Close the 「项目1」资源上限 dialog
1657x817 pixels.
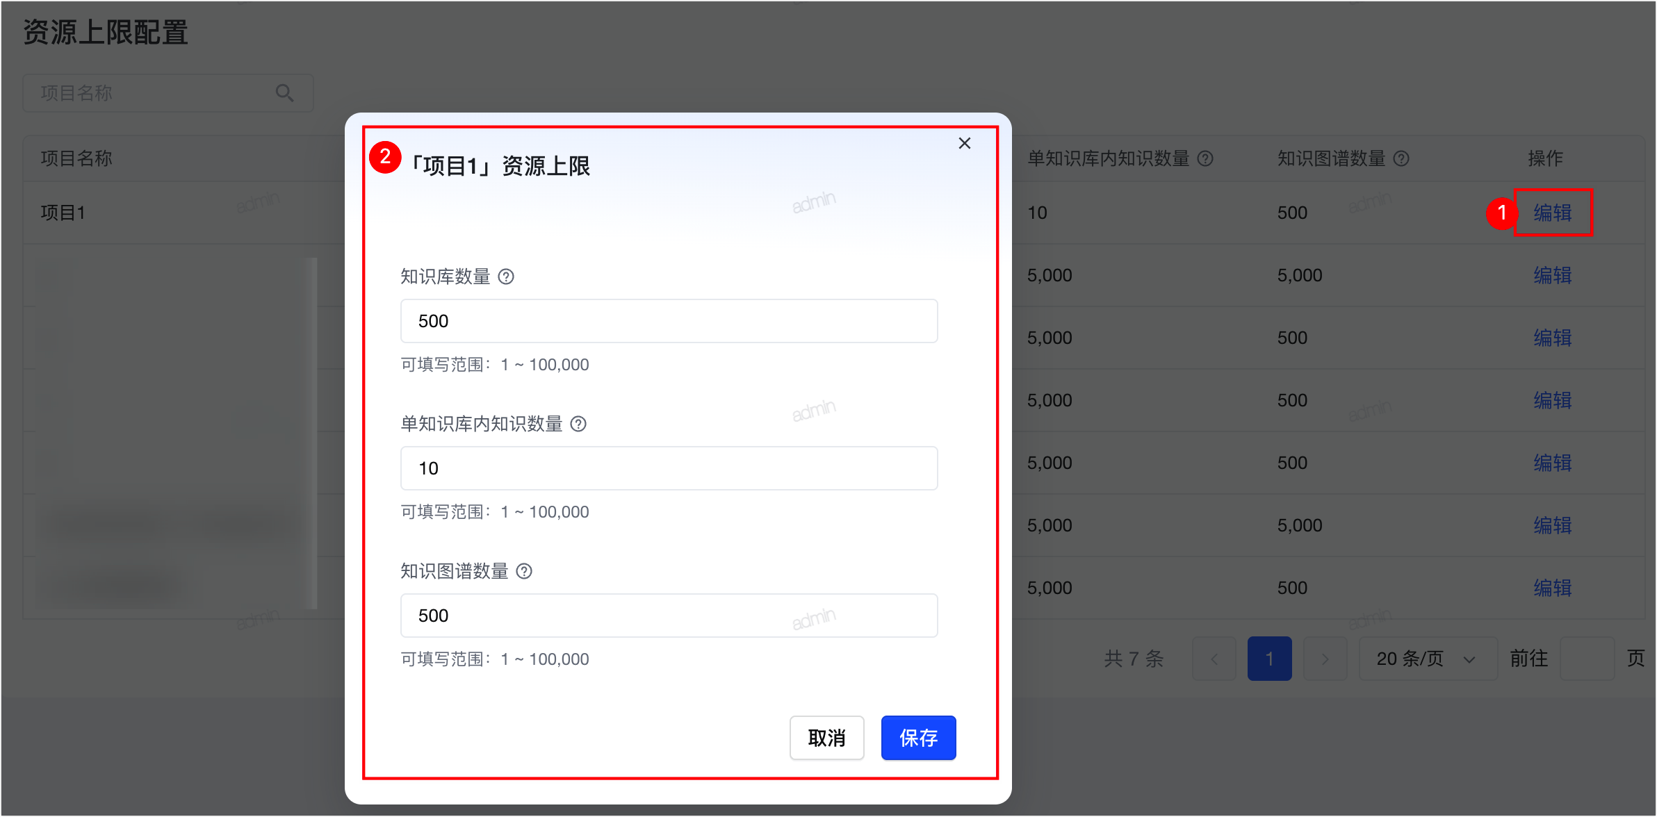coord(964,143)
